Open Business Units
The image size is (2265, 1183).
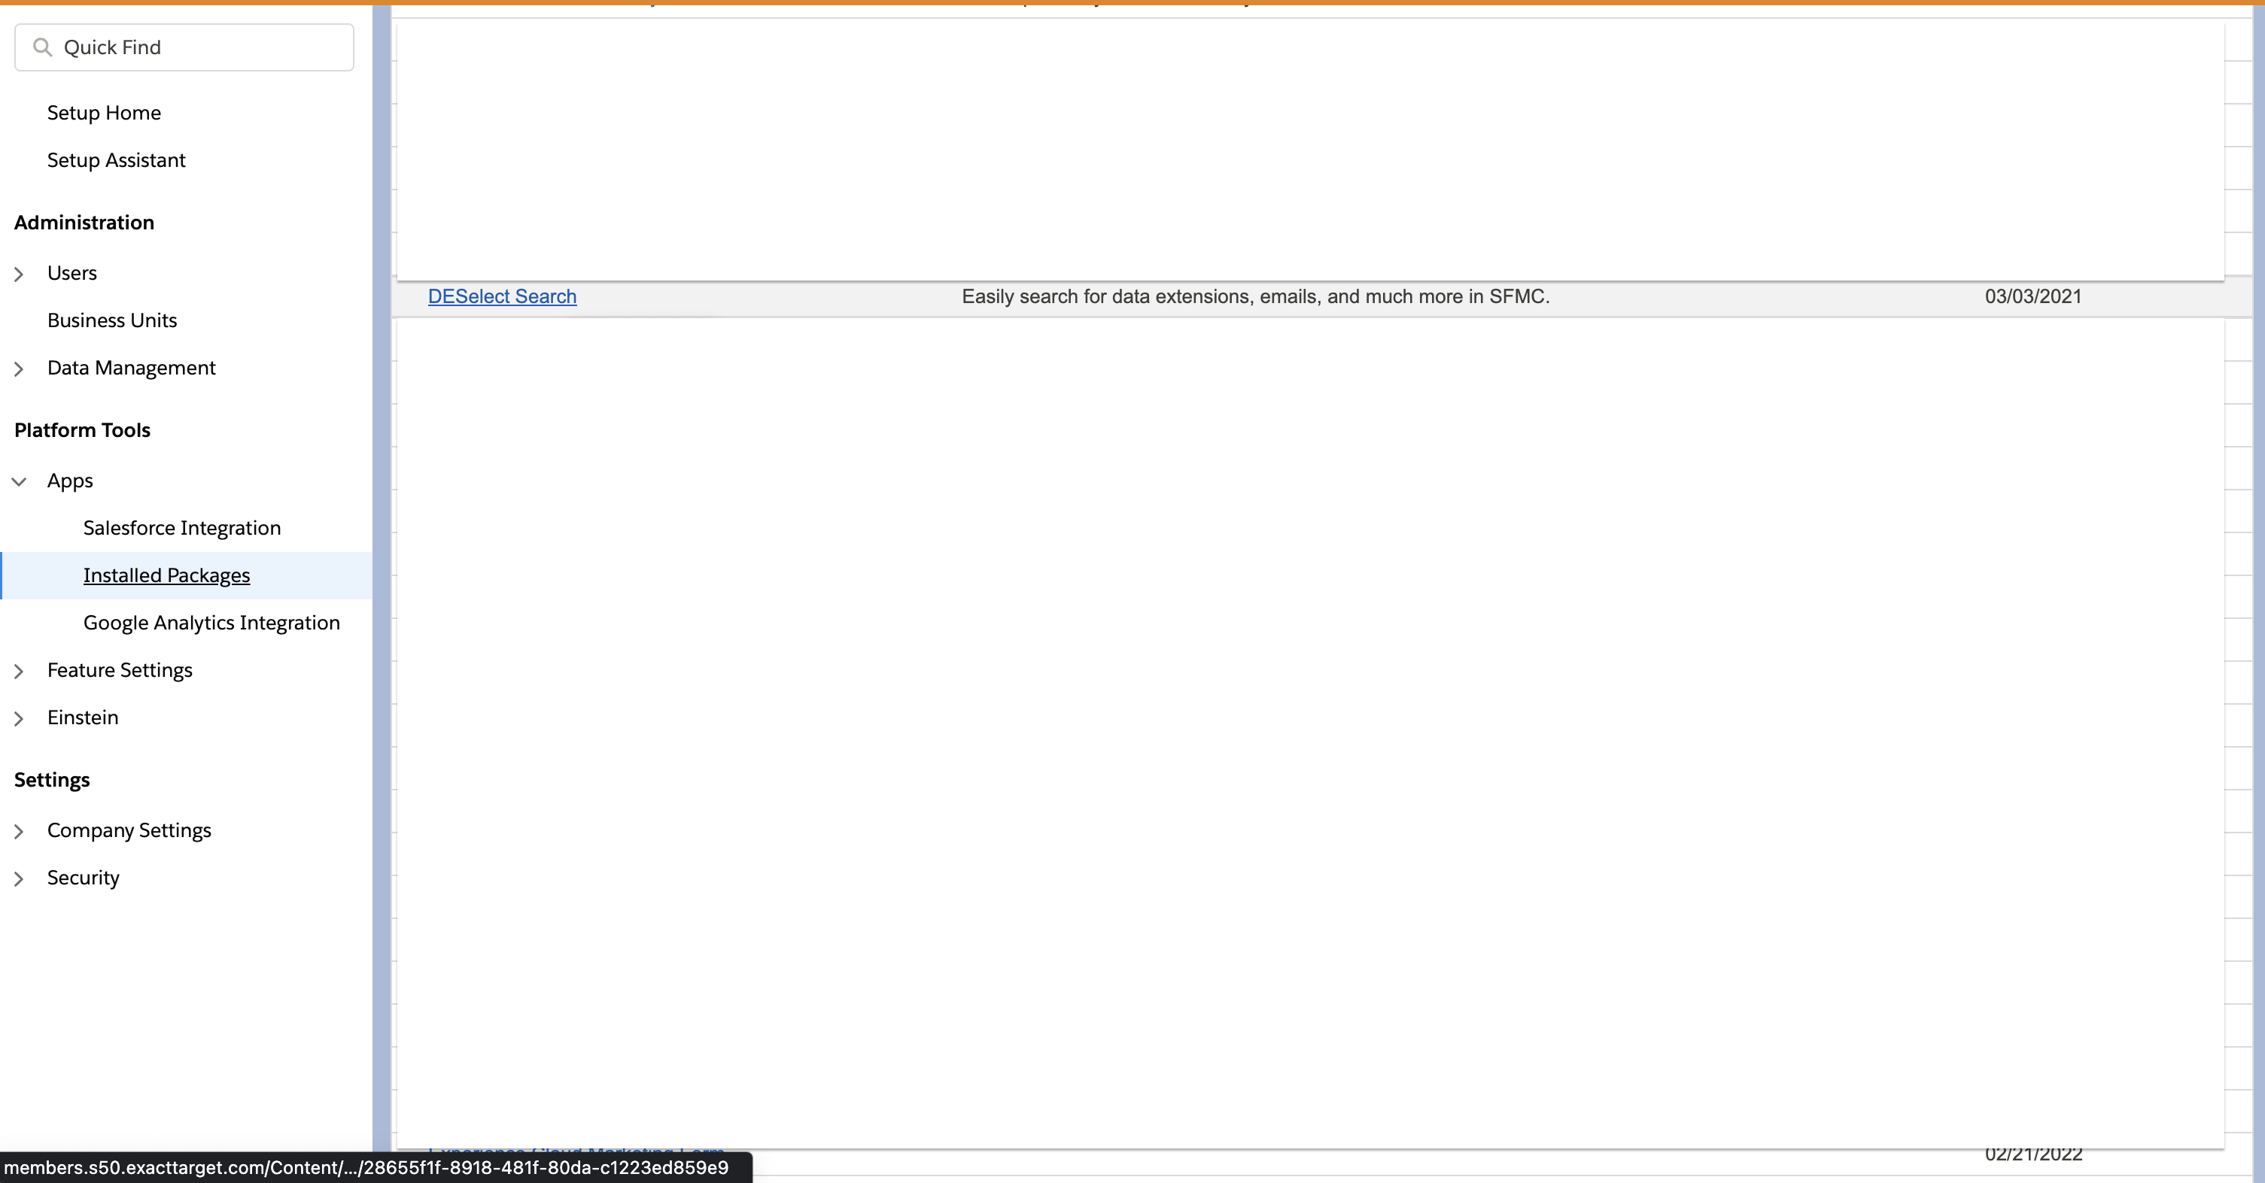111,320
